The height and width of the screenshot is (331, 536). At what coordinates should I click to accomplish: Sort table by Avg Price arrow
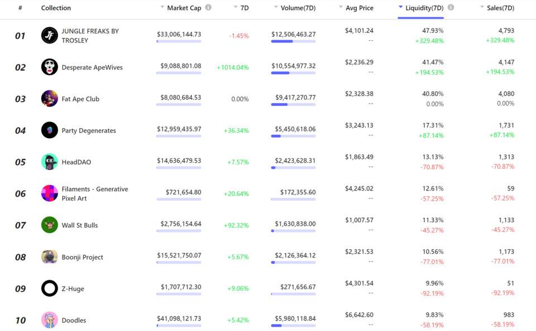[341, 7]
